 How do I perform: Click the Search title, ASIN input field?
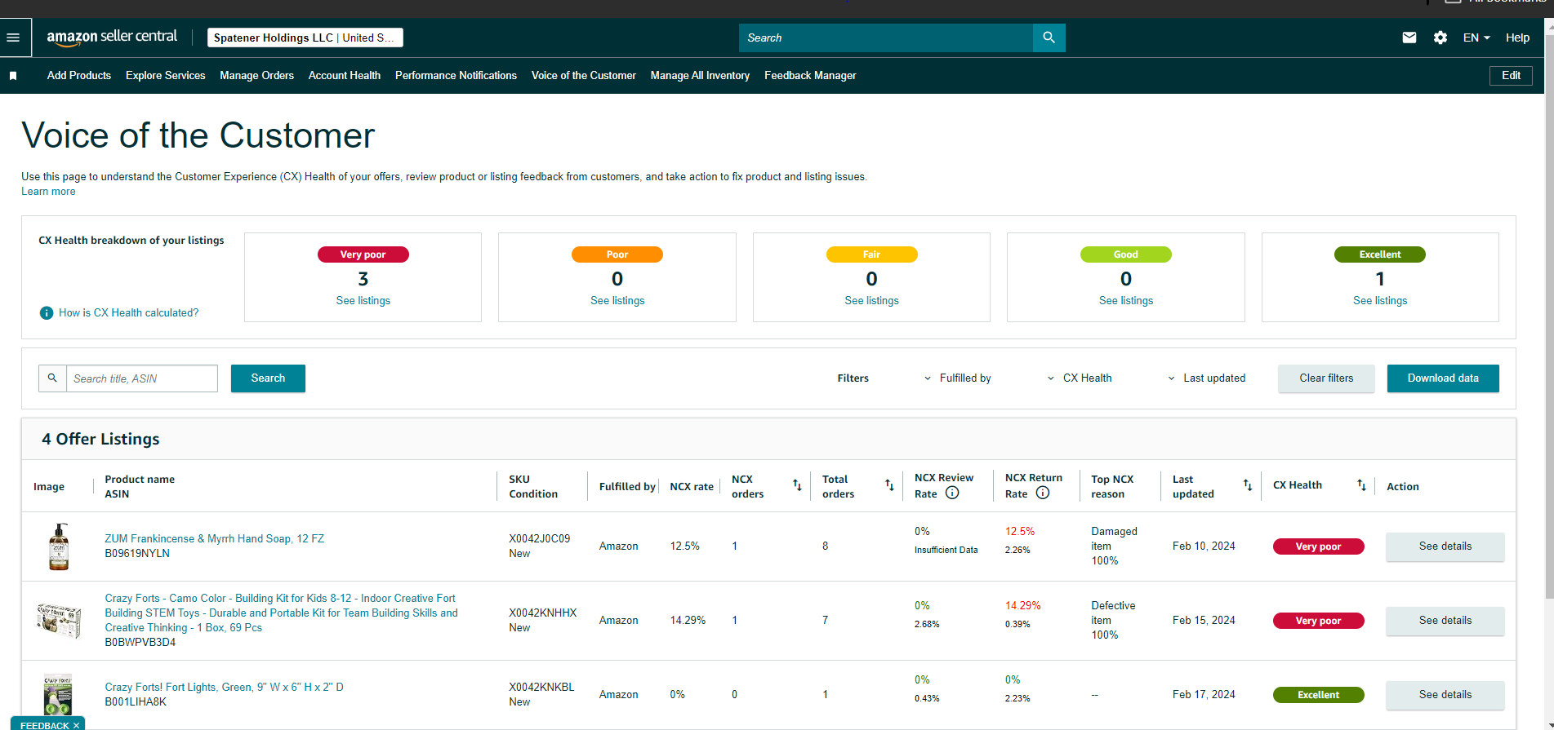(x=142, y=378)
